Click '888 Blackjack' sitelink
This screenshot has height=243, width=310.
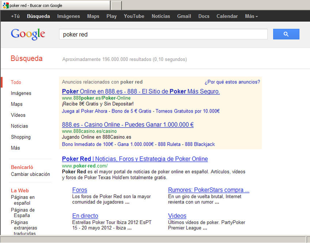click(x=200, y=144)
